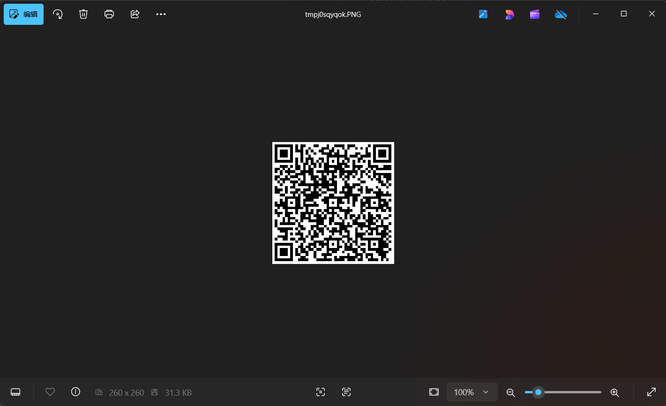Mark the photo as favorite with heart

(50, 392)
